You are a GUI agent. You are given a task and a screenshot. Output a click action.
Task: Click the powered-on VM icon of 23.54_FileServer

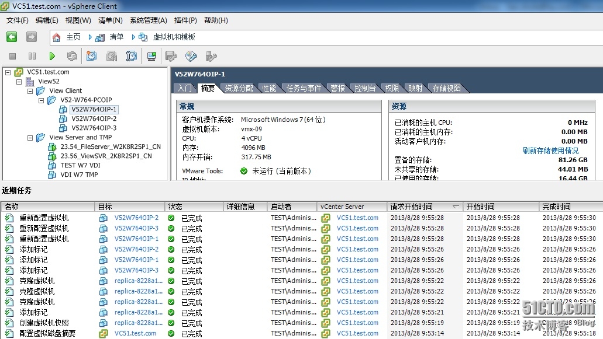coord(52,147)
